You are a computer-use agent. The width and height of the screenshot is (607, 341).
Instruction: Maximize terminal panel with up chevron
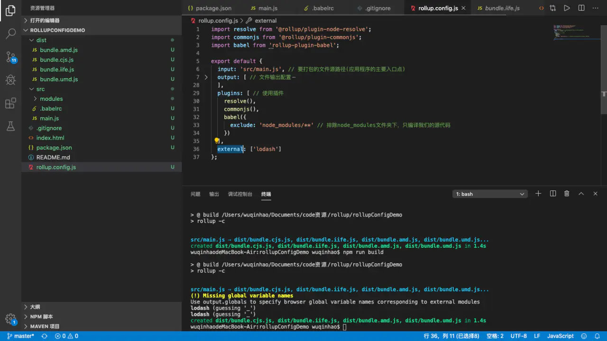(x=581, y=194)
